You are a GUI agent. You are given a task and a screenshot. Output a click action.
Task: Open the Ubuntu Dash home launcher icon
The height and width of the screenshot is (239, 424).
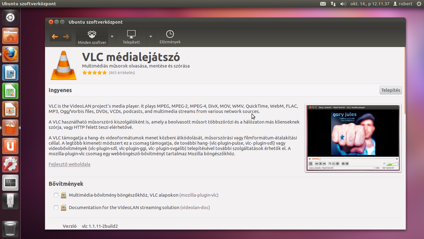(10, 17)
